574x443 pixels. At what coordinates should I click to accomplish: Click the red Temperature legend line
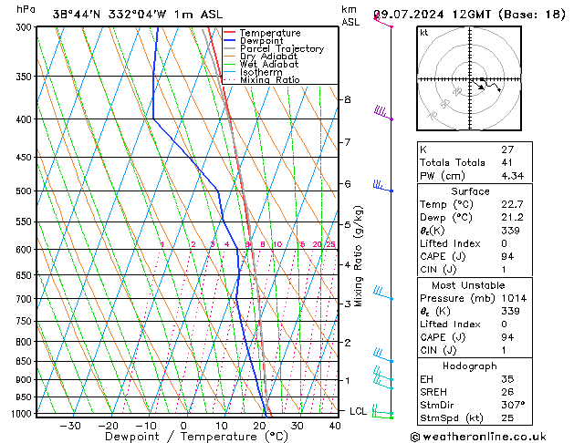(230, 33)
